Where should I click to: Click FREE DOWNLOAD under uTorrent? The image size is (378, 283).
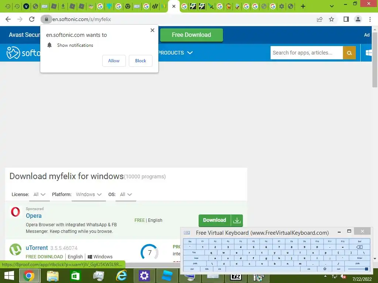click(x=44, y=257)
